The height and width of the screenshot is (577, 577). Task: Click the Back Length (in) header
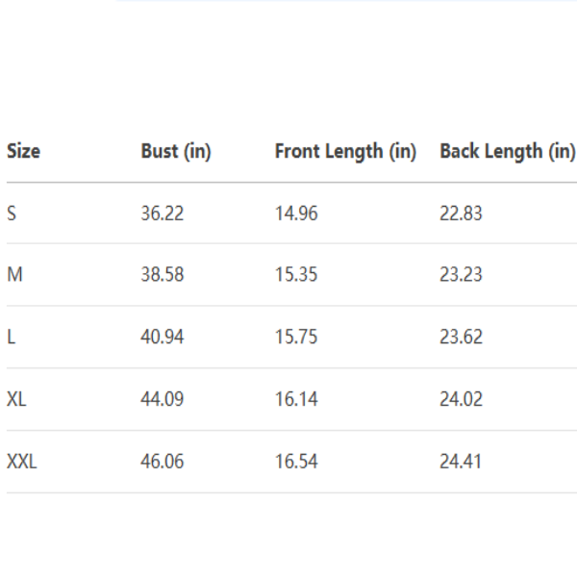point(507,151)
